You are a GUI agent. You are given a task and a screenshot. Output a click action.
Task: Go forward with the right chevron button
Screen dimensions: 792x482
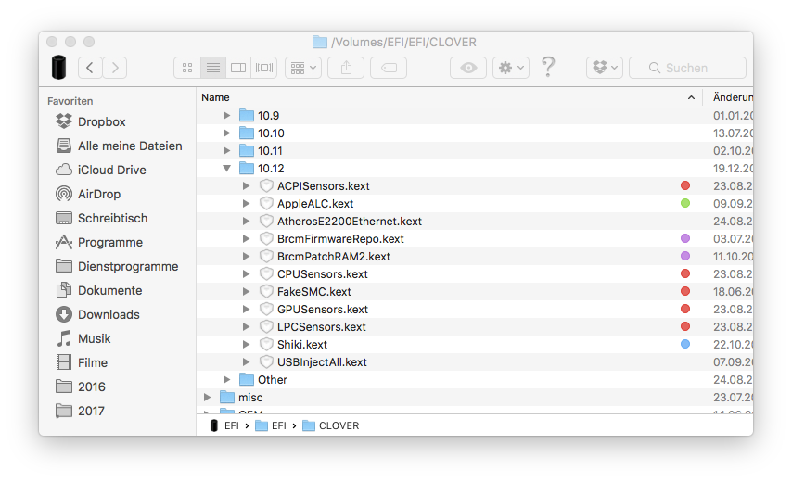[115, 68]
